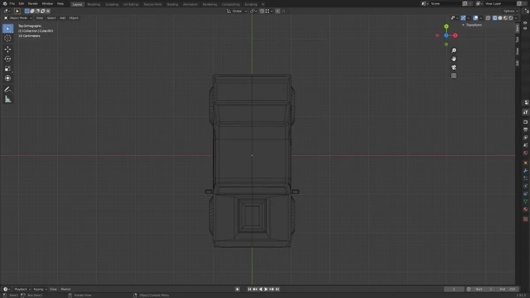The height and width of the screenshot is (298, 530).
Task: Enable wireframe viewport shading
Action: pos(495,18)
